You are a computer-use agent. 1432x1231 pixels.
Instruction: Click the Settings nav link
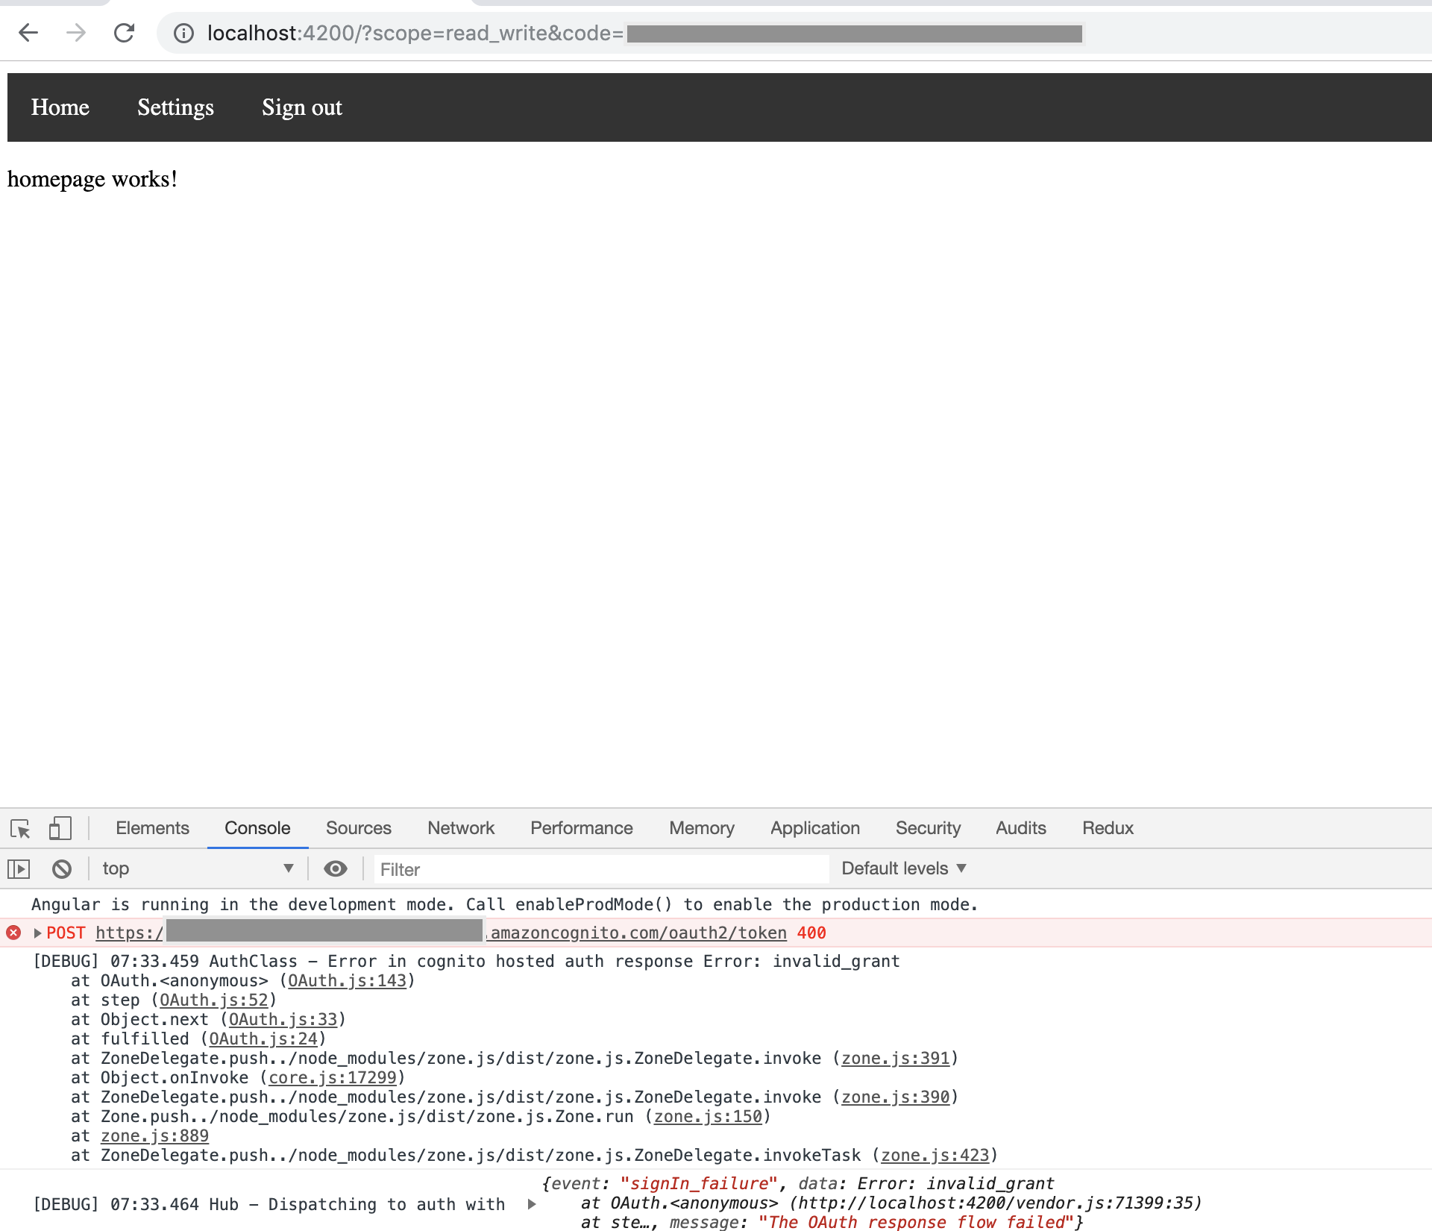click(175, 107)
